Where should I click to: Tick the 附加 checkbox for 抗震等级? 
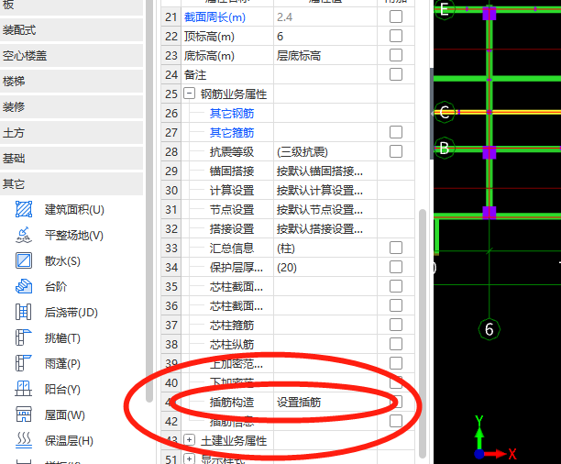click(396, 152)
